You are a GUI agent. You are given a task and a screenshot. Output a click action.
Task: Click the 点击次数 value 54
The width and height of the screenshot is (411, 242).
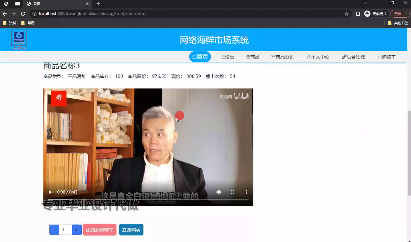click(233, 76)
